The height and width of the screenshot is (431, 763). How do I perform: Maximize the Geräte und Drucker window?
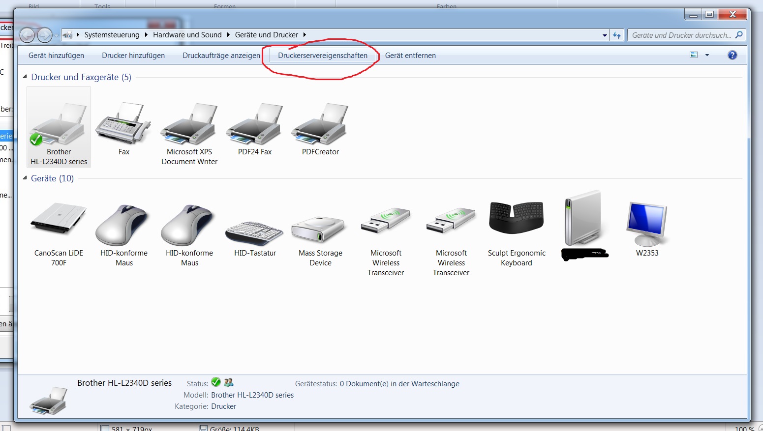[x=709, y=15]
